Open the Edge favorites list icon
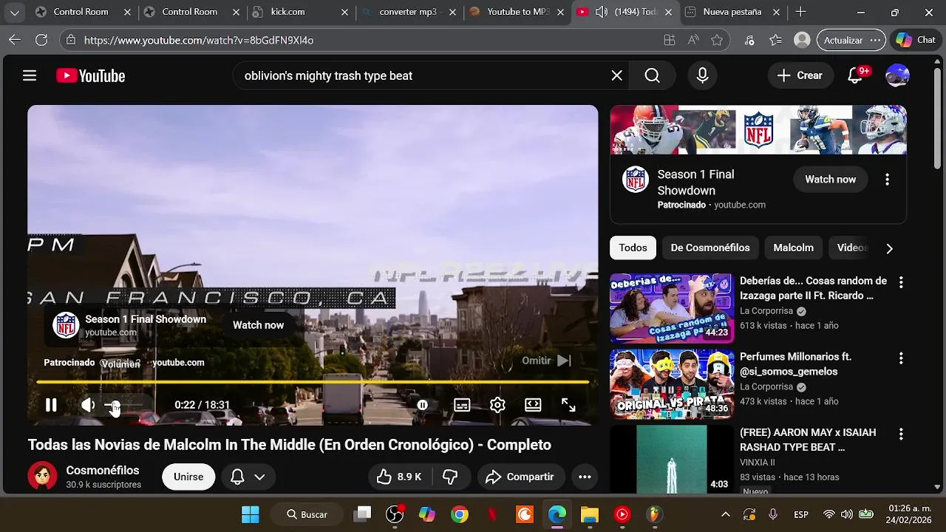946x532 pixels. coord(775,40)
